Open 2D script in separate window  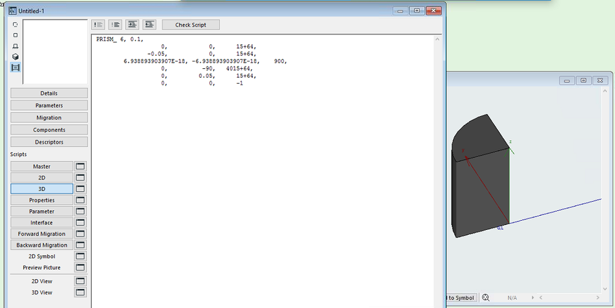81,178
